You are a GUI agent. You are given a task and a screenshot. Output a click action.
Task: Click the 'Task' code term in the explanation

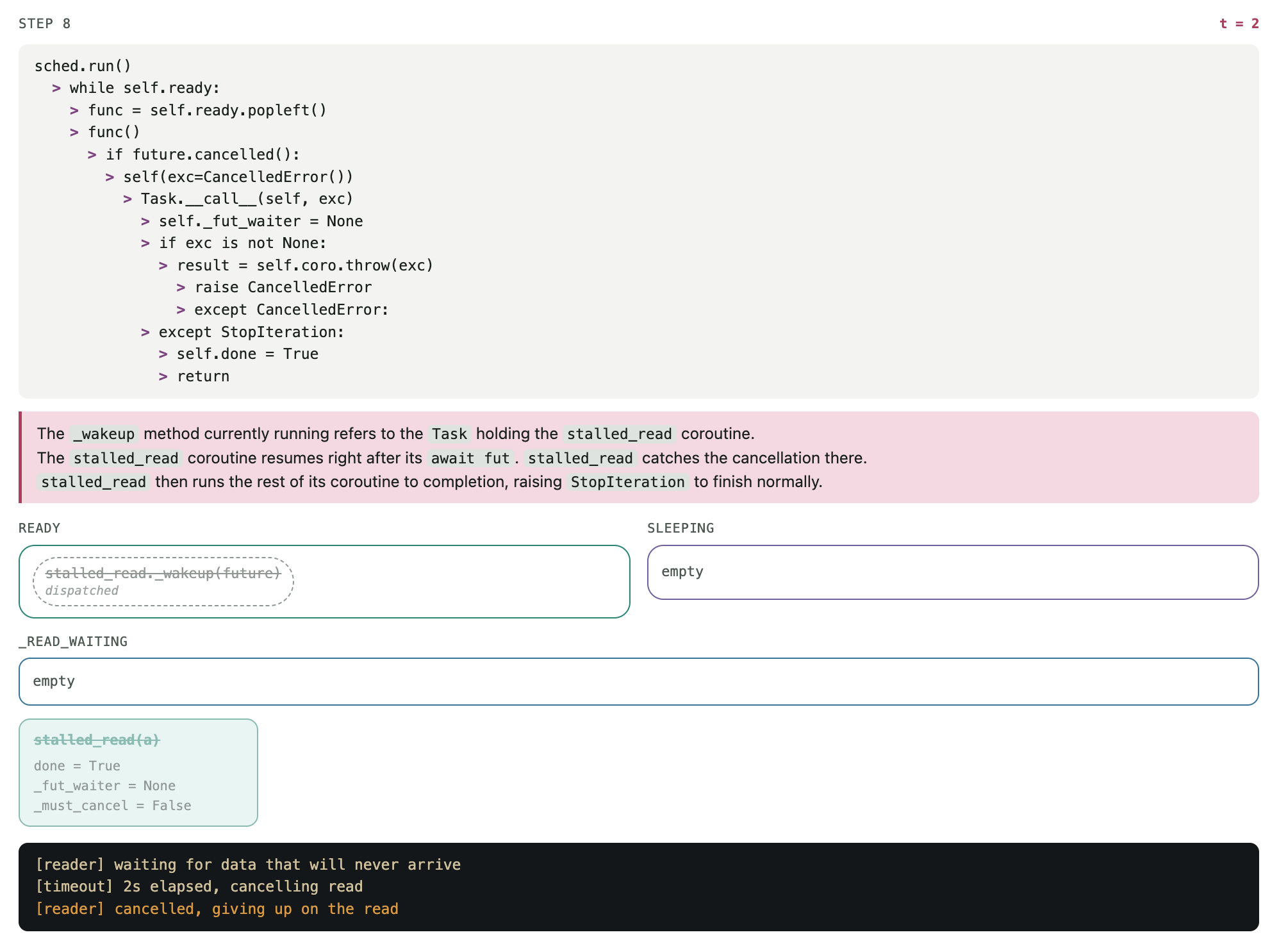[449, 434]
